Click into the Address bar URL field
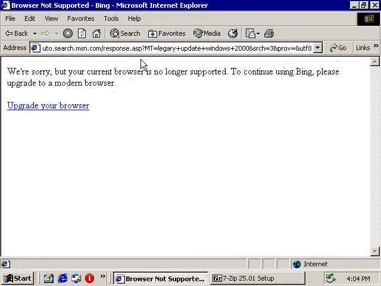The width and height of the screenshot is (381, 286). (x=177, y=48)
